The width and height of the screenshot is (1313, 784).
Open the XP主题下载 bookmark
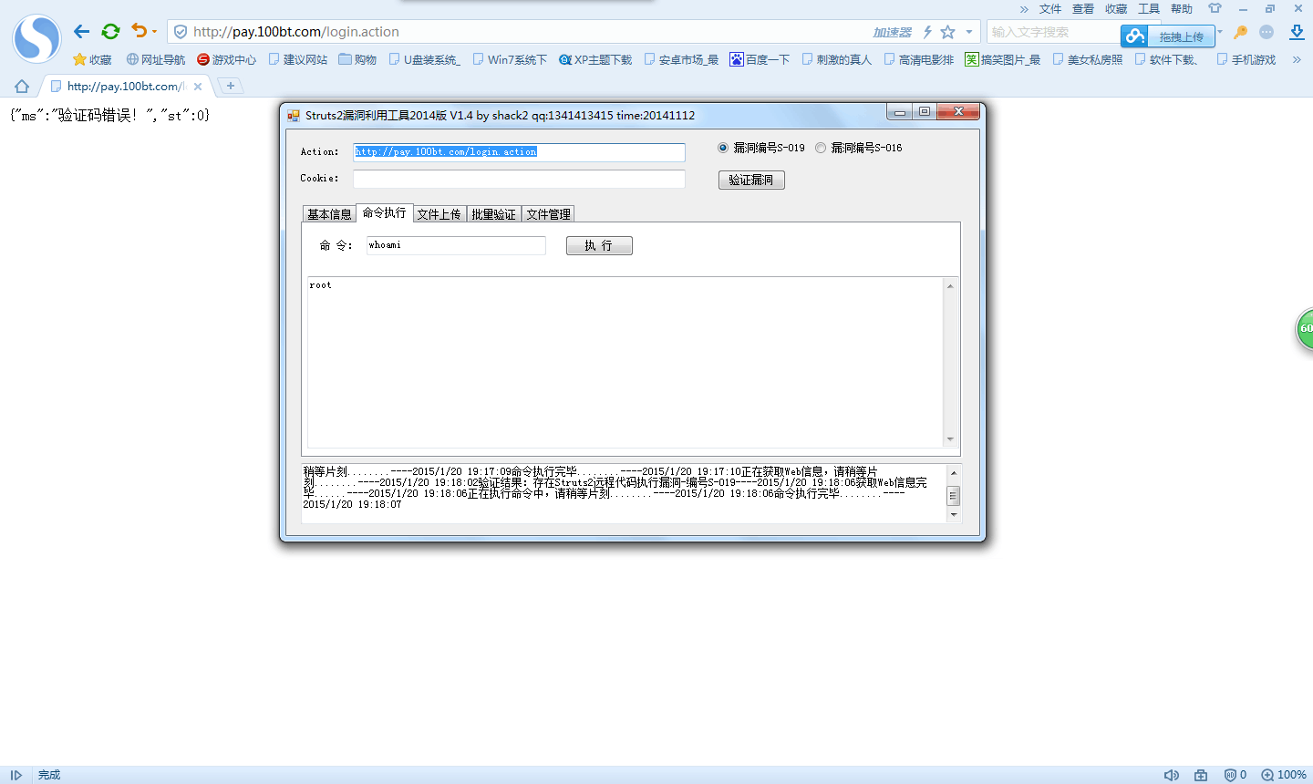tap(595, 59)
